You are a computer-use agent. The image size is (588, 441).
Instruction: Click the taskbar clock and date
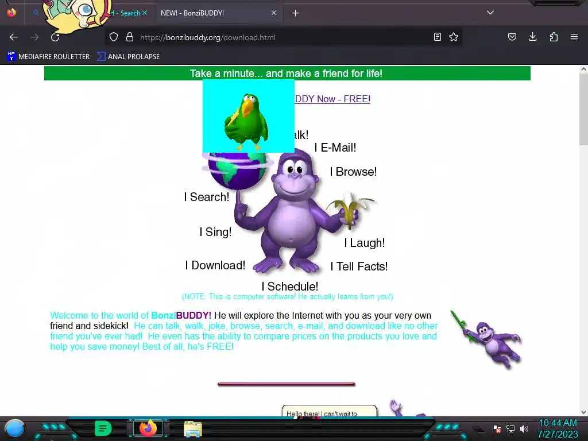[x=558, y=428]
